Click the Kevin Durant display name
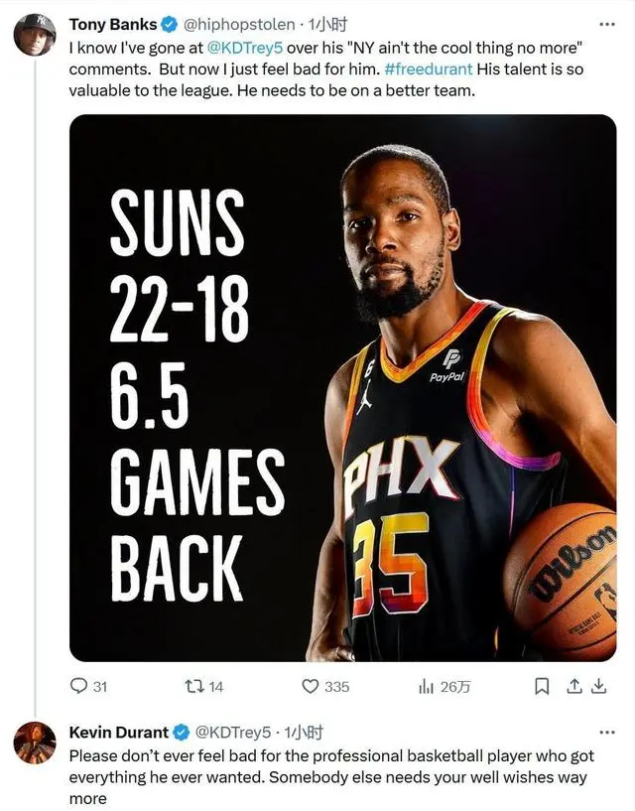Viewport: 635px width, 811px height. [x=118, y=733]
